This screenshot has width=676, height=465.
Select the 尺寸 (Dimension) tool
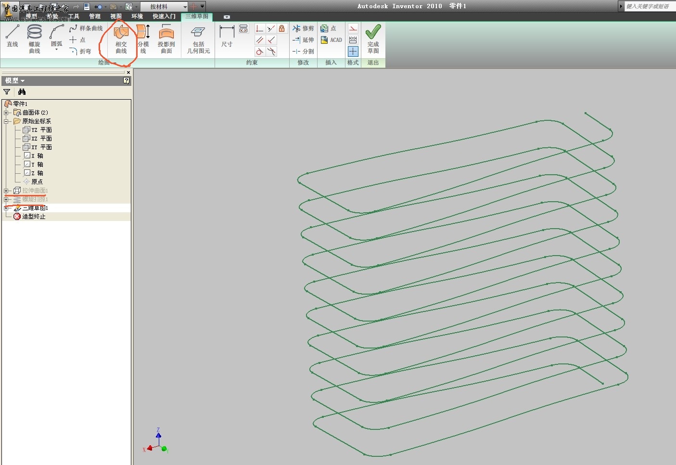click(227, 36)
